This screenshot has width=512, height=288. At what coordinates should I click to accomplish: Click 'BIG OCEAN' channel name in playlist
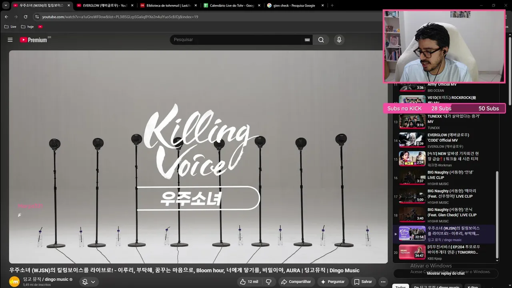click(x=436, y=91)
